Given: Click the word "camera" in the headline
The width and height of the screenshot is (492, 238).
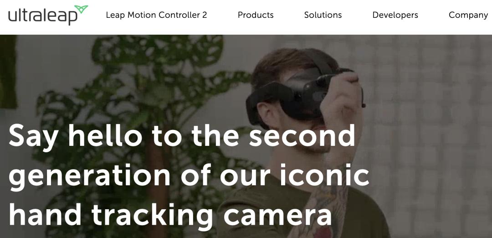Looking at the screenshot, I should click(x=277, y=216).
